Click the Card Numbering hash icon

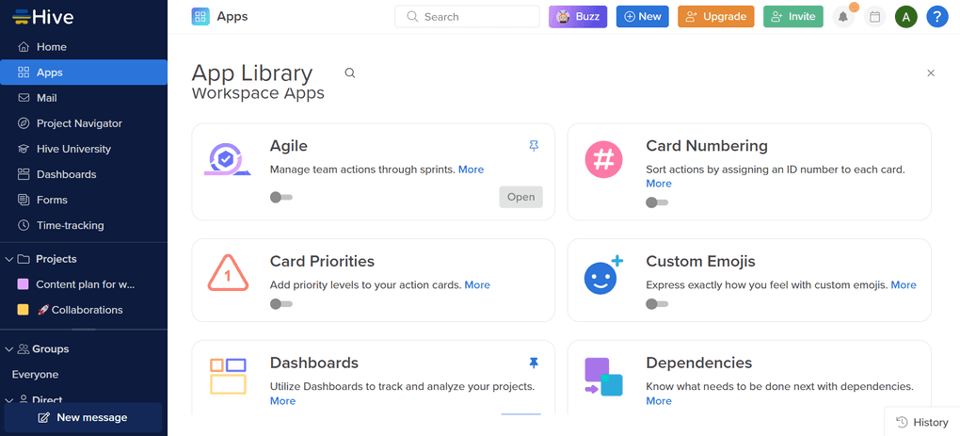(x=603, y=160)
